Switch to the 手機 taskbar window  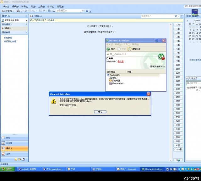coord(78,169)
